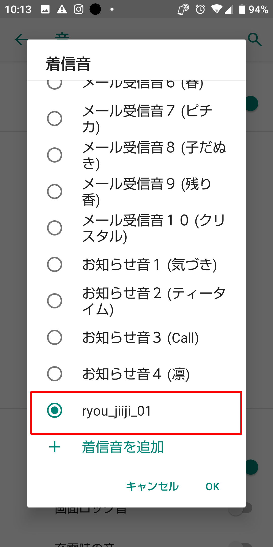Confirm selection with the OK button
The height and width of the screenshot is (547, 273).
tap(212, 486)
